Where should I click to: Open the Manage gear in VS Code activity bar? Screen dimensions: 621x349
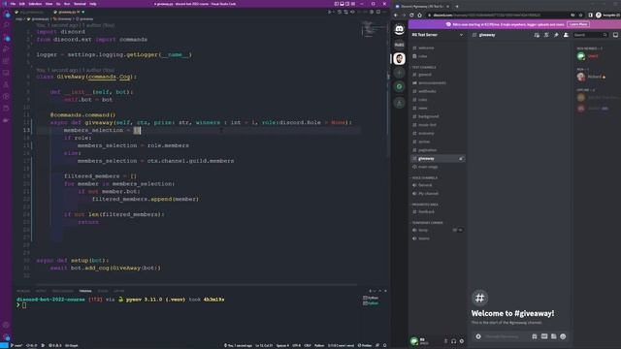point(6,336)
